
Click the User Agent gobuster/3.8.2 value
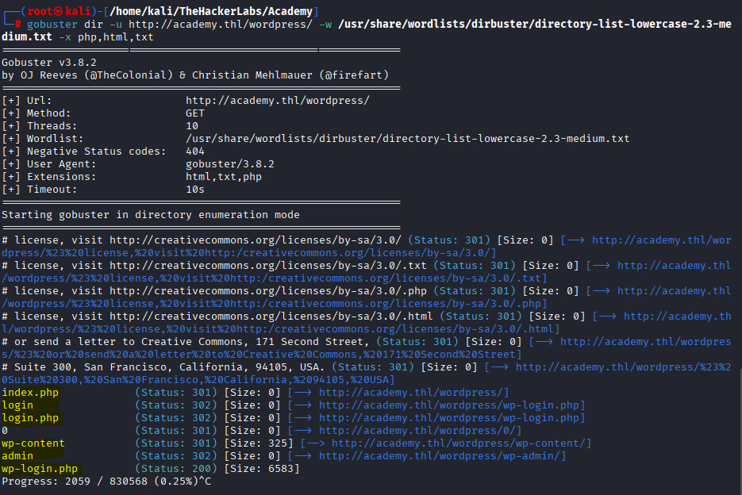click(229, 164)
